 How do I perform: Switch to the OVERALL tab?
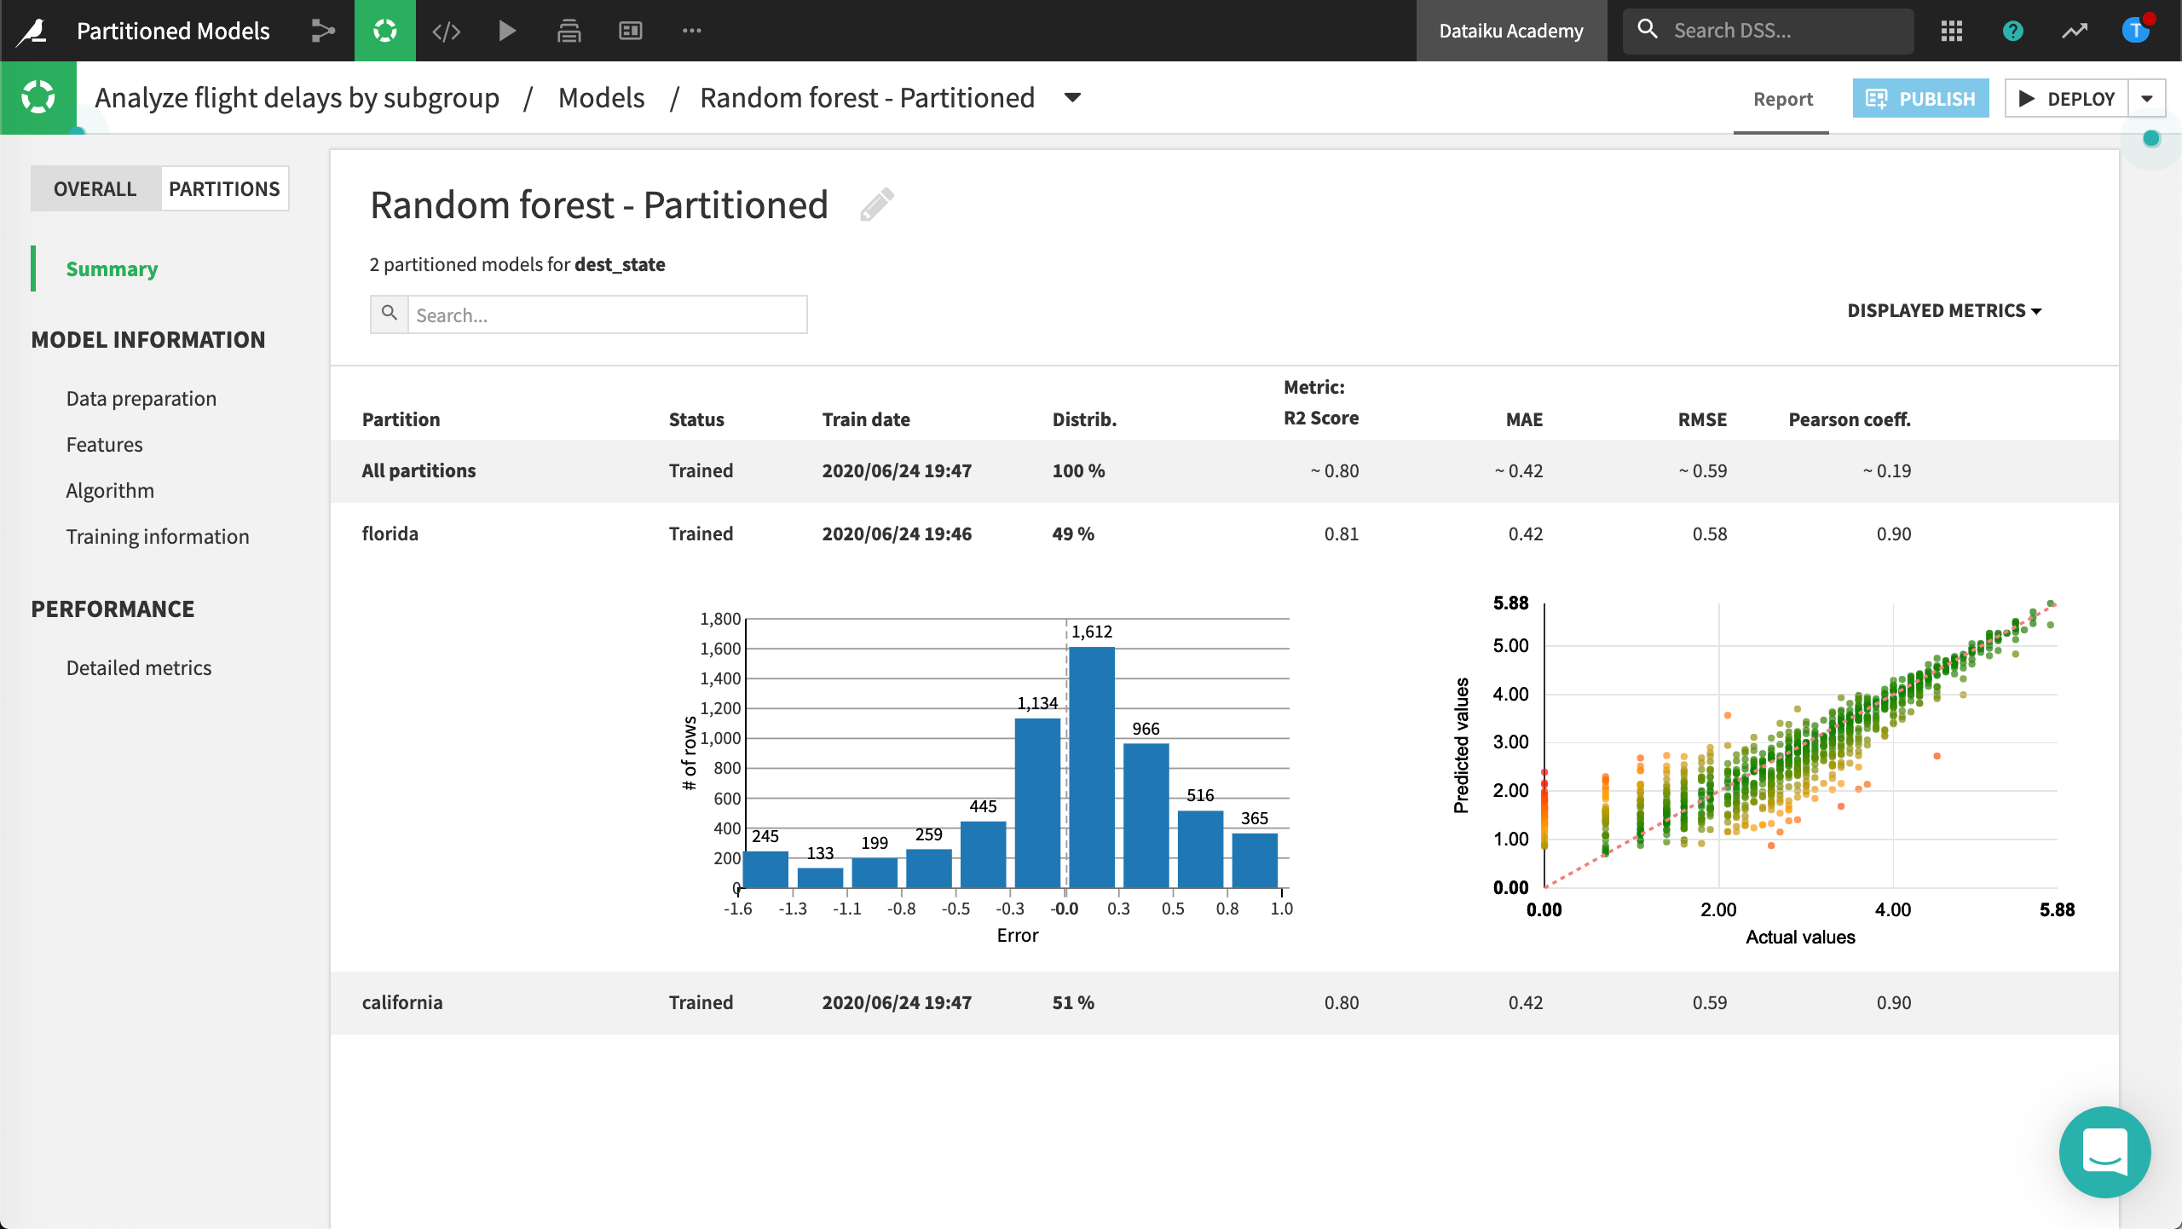click(x=95, y=188)
